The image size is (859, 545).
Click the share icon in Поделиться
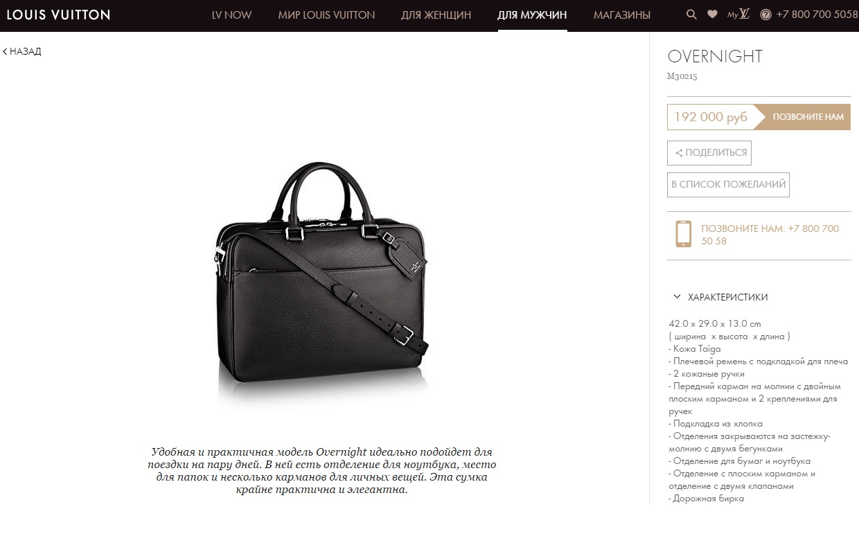point(679,153)
